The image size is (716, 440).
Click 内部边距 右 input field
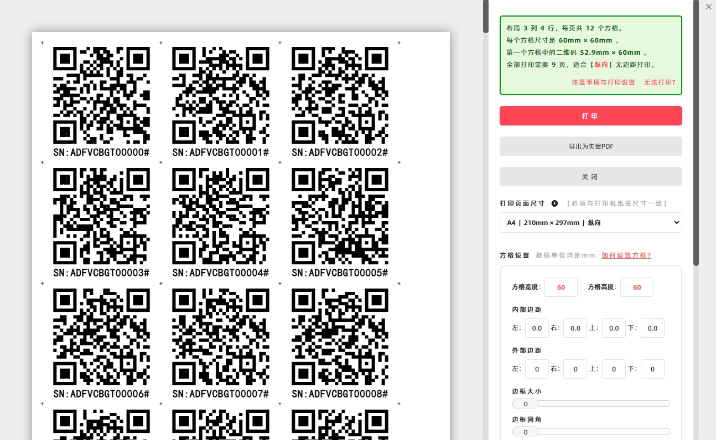575,328
